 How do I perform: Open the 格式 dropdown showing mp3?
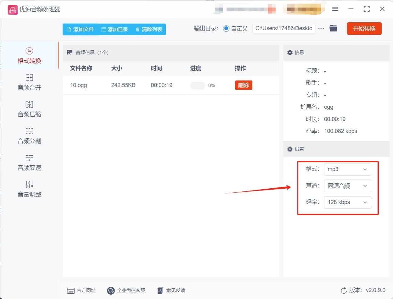tap(347, 169)
